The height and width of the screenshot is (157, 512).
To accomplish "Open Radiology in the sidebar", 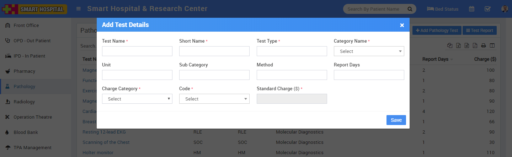I will pyautogui.click(x=24, y=102).
